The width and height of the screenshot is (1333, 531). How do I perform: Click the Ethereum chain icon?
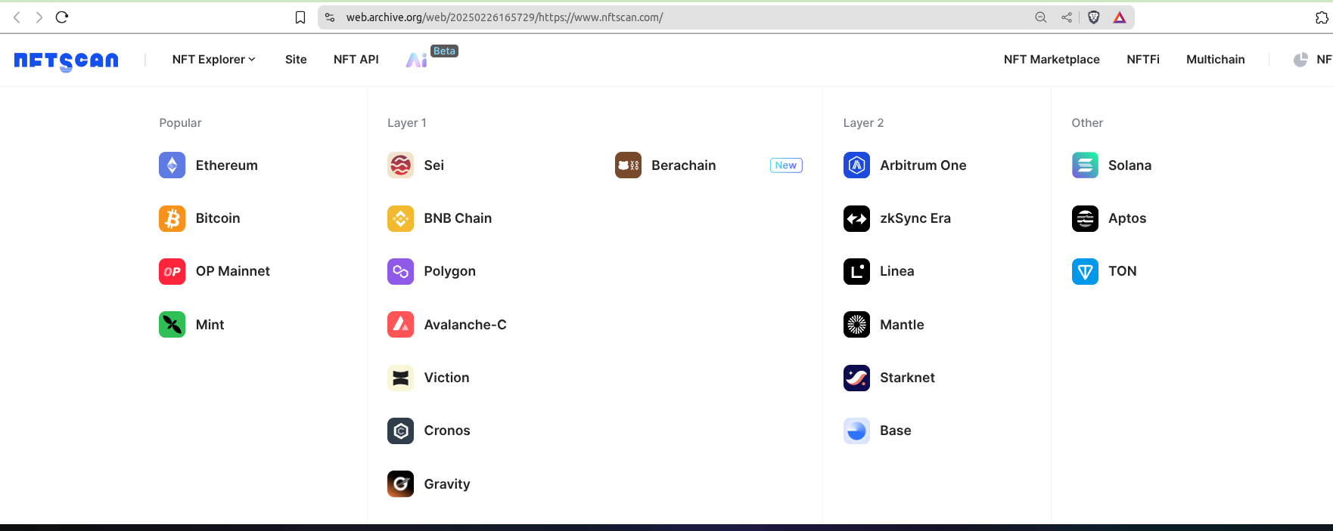pos(172,165)
